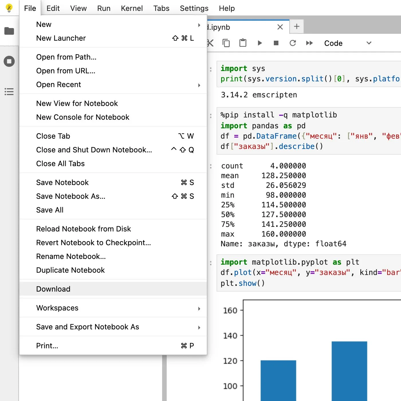Image resolution: width=401 pixels, height=401 pixels.
Task: Open the file browser sidebar folder icon
Action: [x=9, y=31]
